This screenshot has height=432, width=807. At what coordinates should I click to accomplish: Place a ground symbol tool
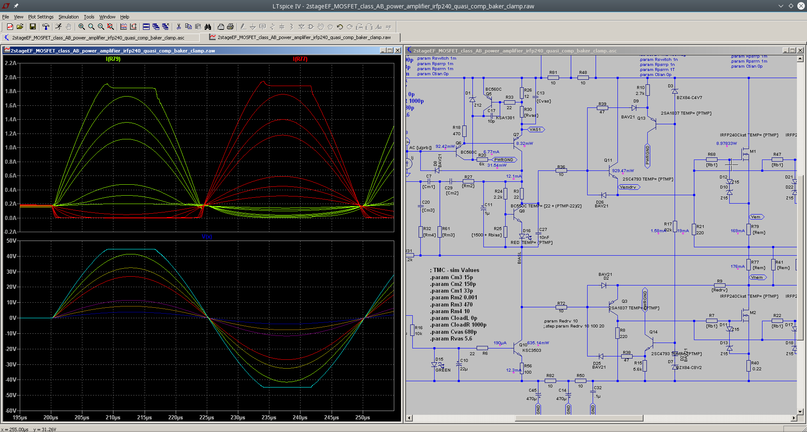[x=253, y=27]
